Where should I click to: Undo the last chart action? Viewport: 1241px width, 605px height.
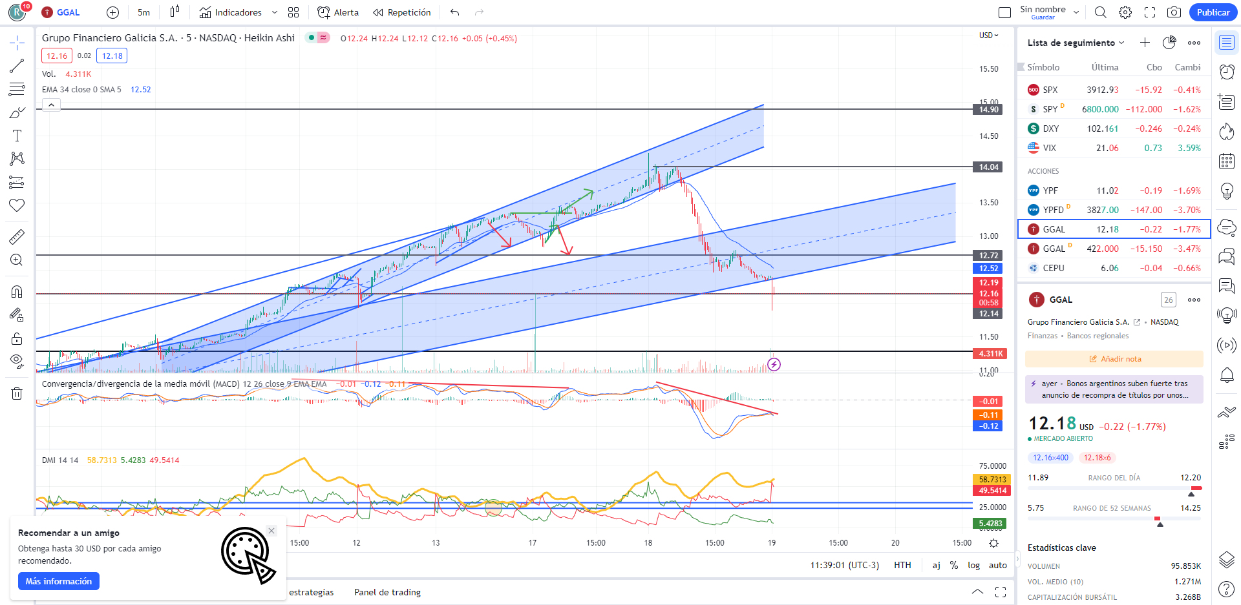click(x=455, y=12)
